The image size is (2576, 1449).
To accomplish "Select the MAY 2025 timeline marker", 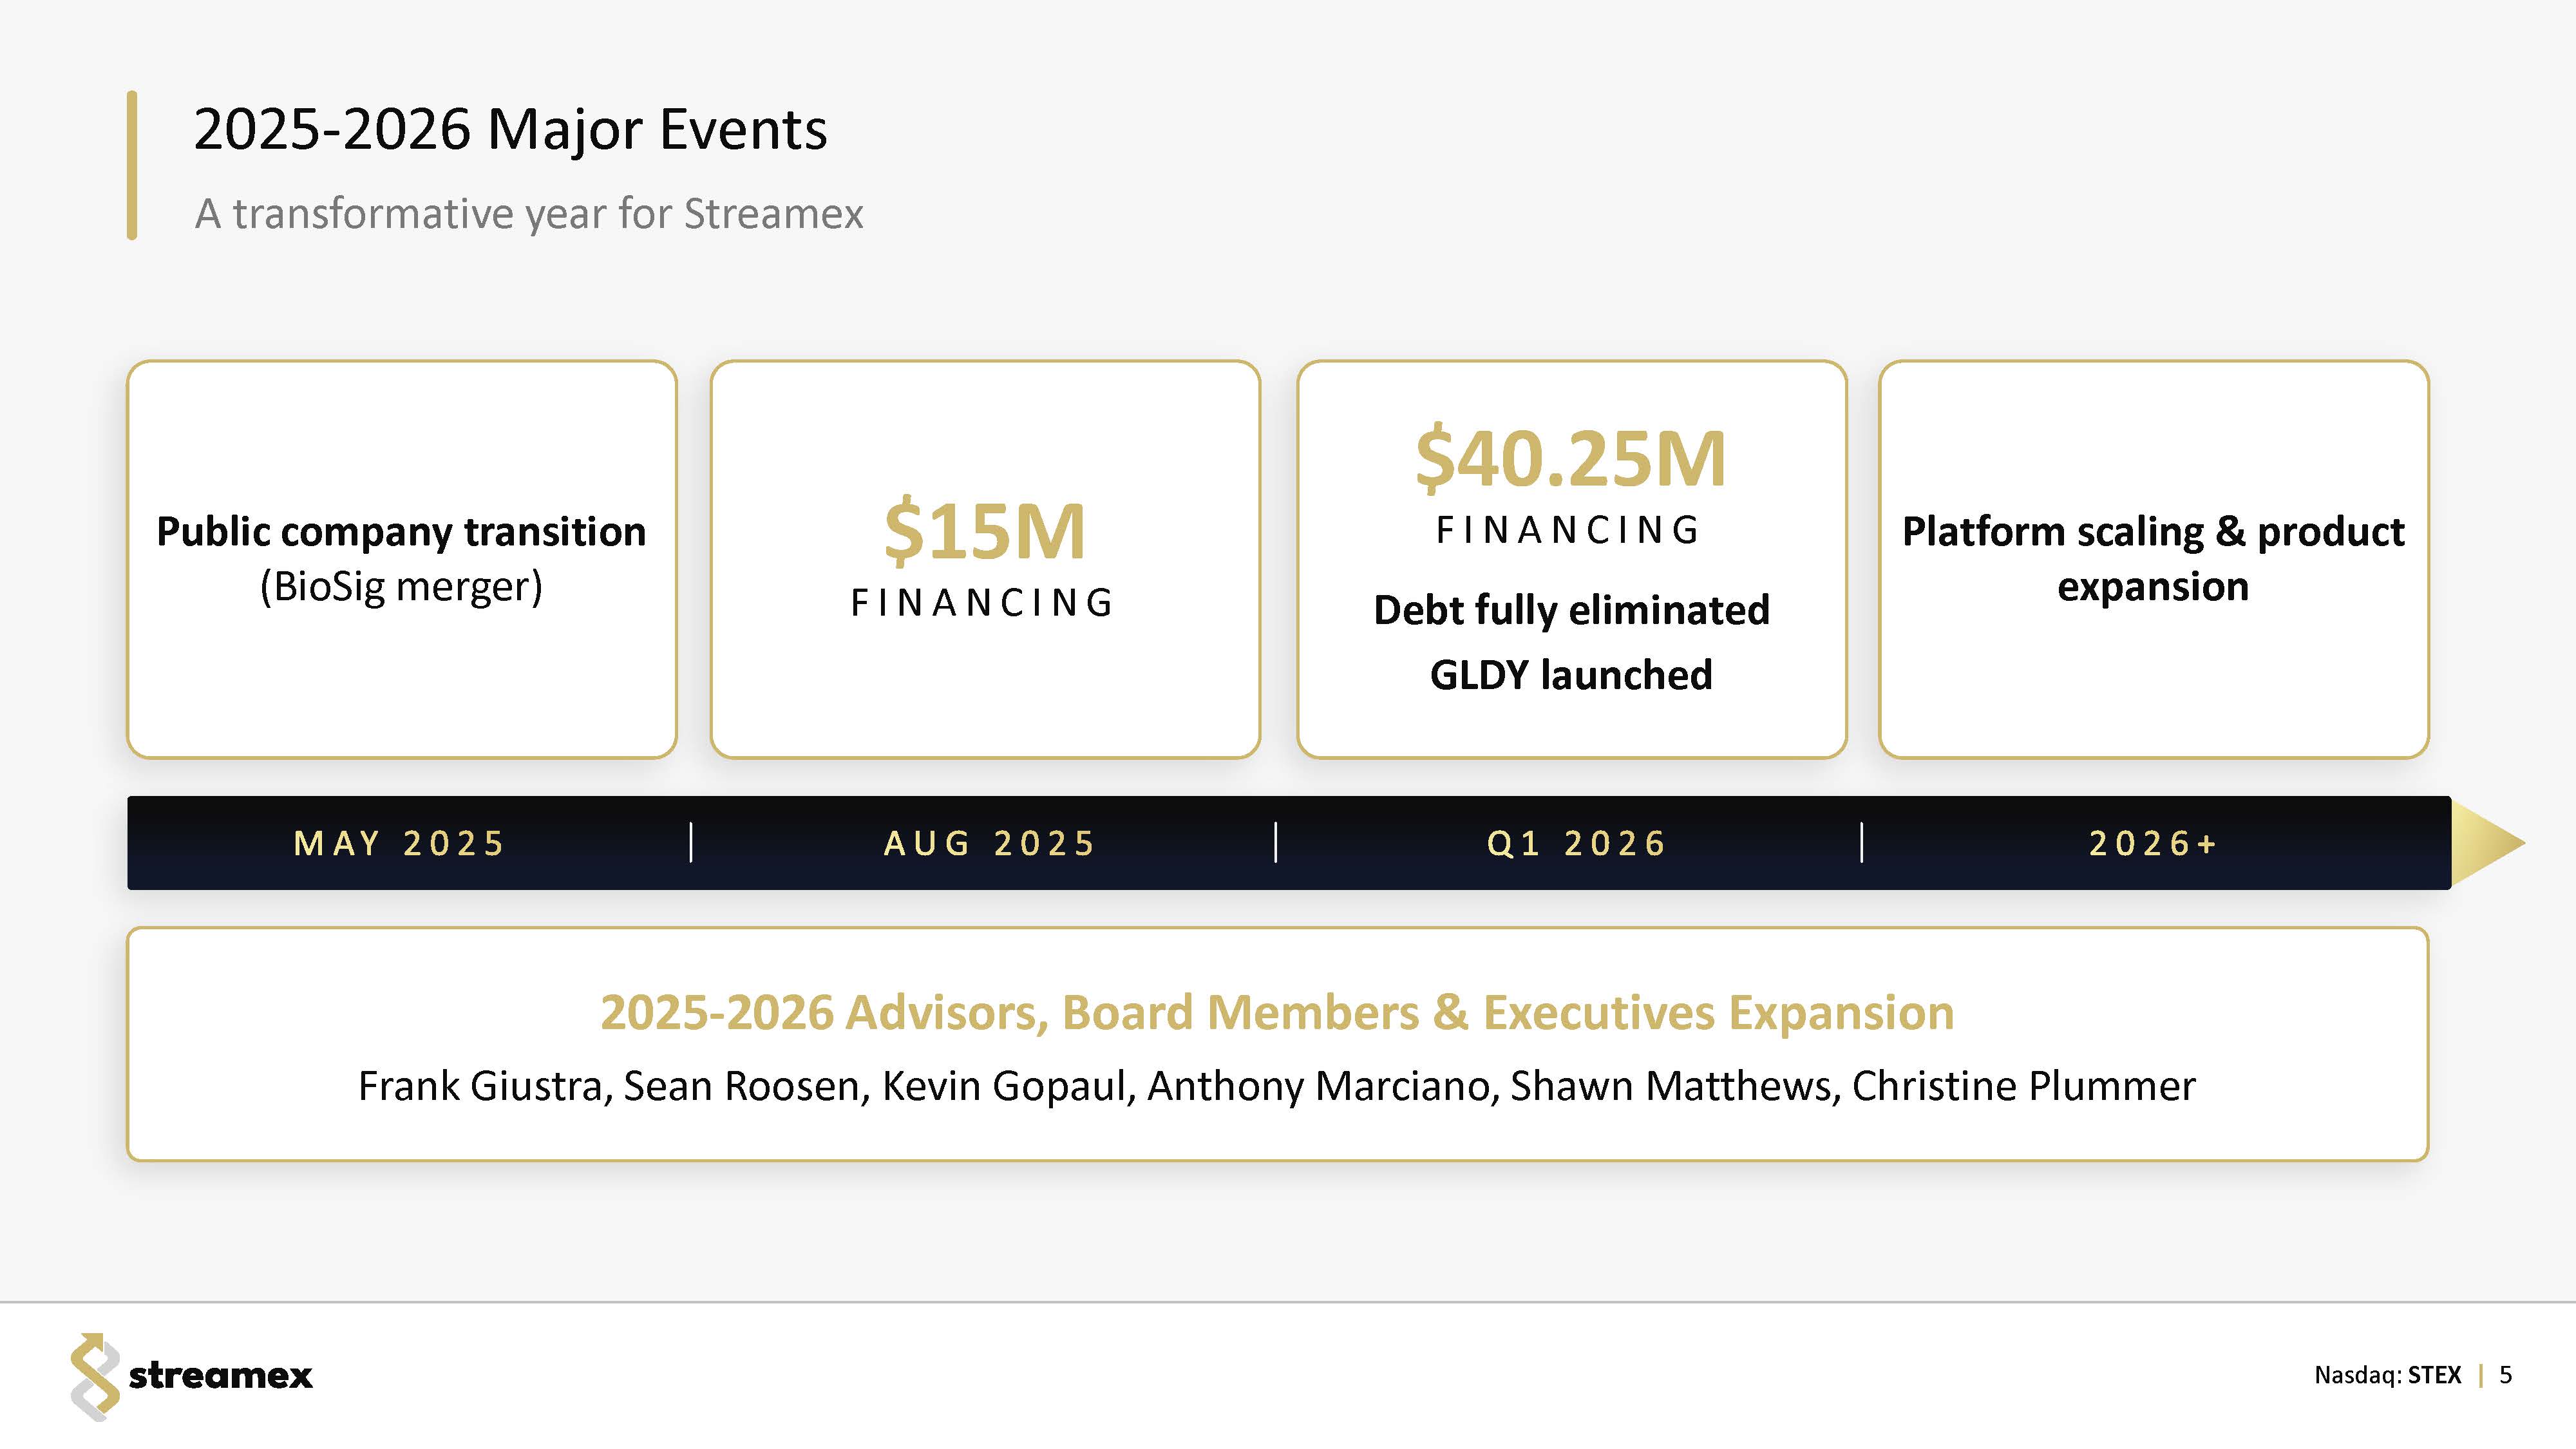I will pos(400,844).
